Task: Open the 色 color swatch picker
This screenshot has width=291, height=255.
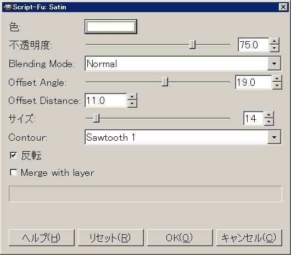Action: pos(111,26)
